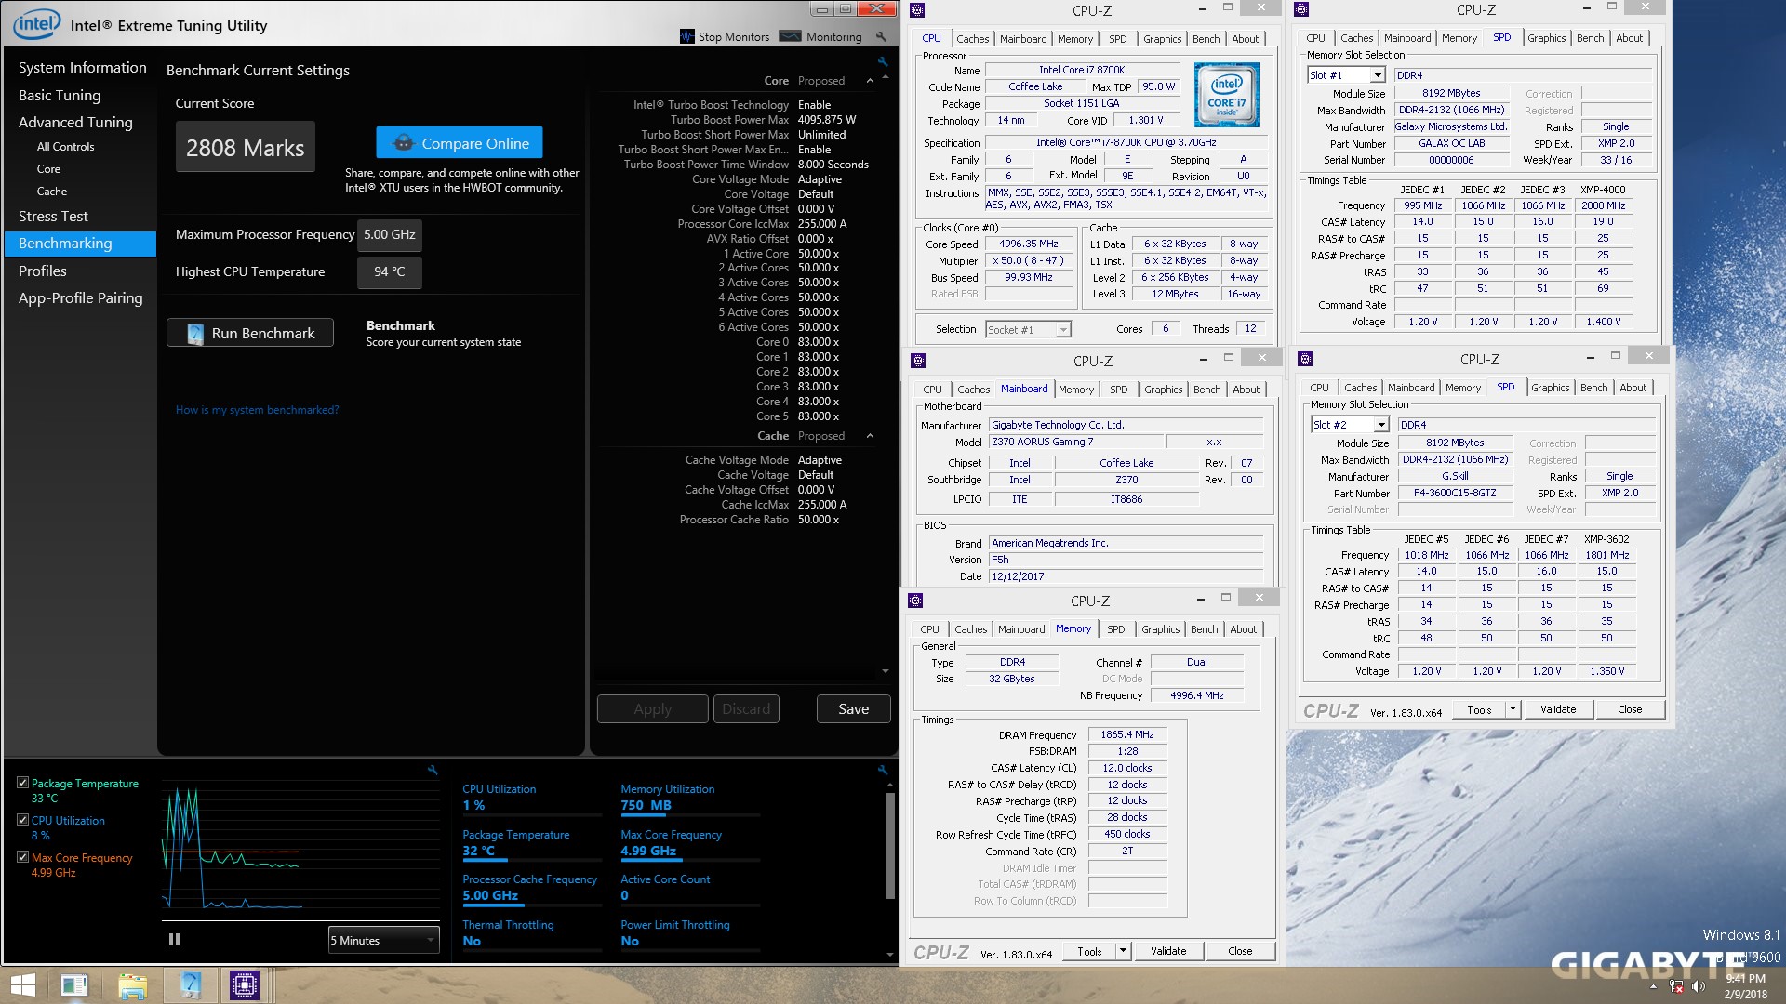1786x1004 pixels.
Task: Select Cache under Advanced Tuning
Action: point(52,192)
